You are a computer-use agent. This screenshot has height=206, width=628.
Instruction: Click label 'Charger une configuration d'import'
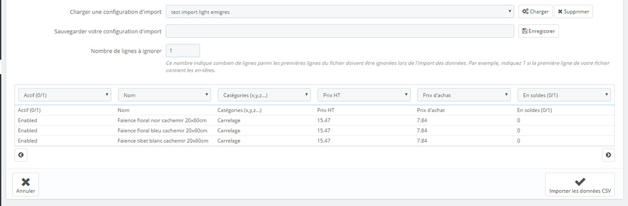click(x=115, y=11)
